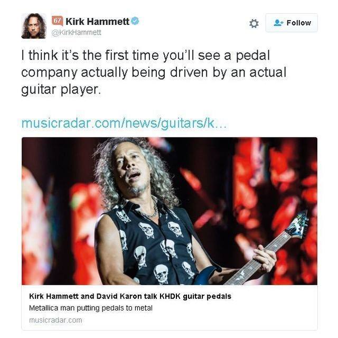Open the gear settings icon

[x=253, y=23]
